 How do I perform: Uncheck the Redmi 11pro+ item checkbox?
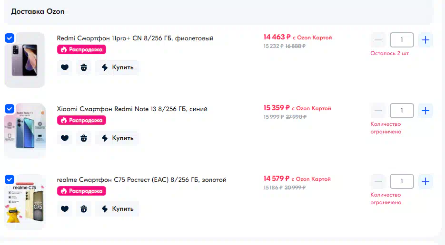(10, 38)
